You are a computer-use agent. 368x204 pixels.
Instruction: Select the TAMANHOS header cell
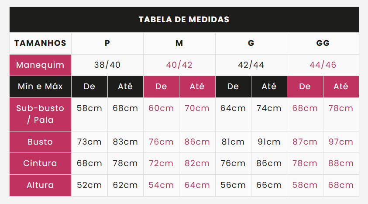pos(40,43)
